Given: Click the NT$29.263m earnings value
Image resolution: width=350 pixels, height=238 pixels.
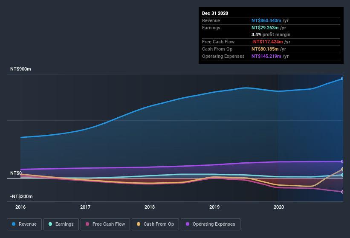Looking at the screenshot, I should 265,28.
